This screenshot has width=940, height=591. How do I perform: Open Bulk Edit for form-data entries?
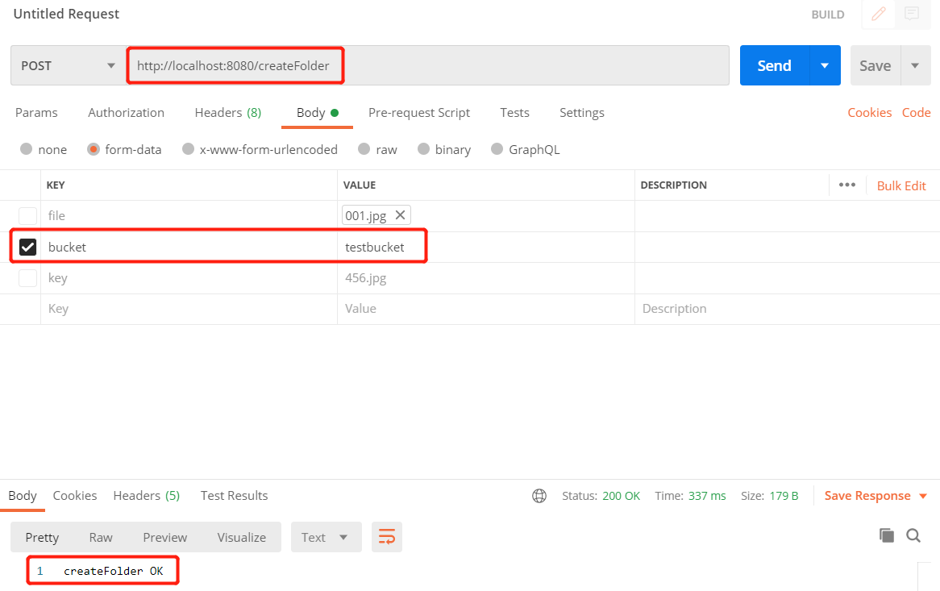[901, 185]
